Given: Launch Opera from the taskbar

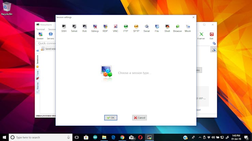Looking at the screenshot, I should click(x=140, y=137).
